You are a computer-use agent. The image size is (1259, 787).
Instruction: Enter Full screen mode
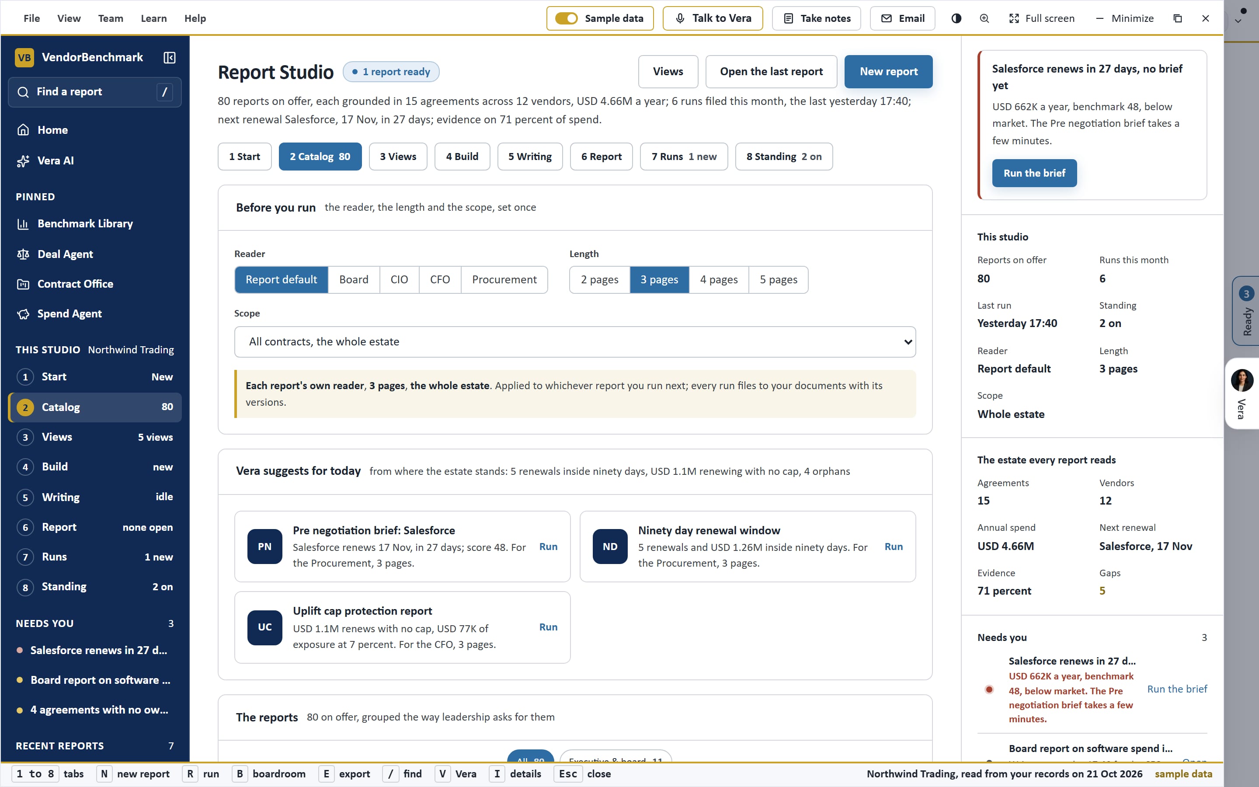(1042, 18)
